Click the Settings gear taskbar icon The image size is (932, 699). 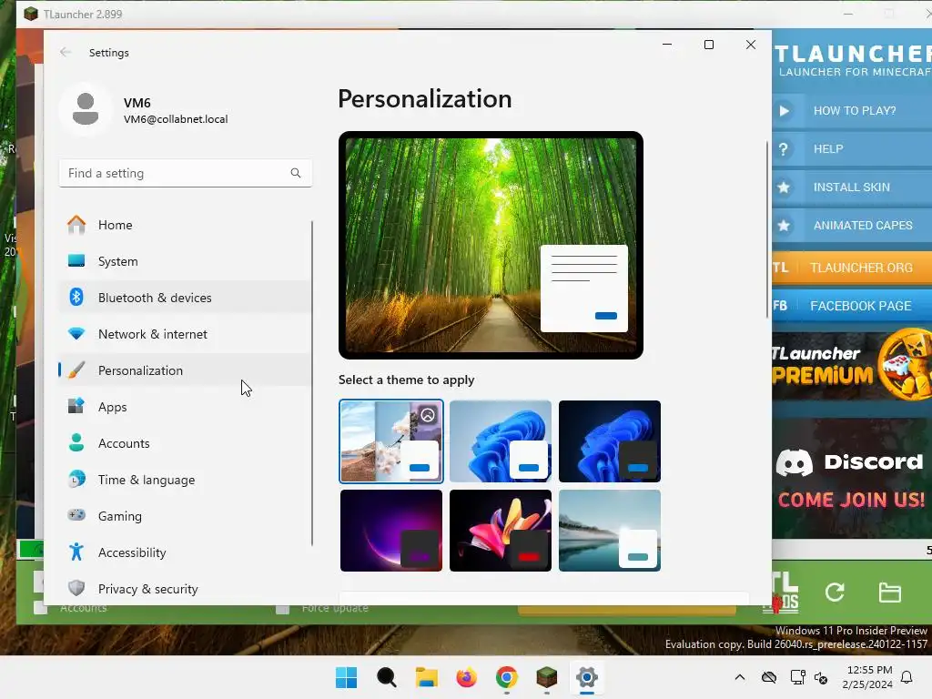(587, 677)
